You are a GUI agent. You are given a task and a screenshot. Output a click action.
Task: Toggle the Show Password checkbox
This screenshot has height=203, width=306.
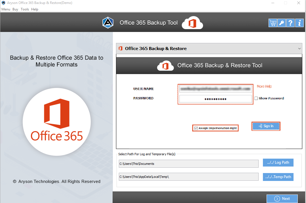point(256,98)
